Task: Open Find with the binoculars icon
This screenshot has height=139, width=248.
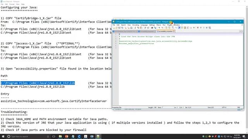Action: click(x=152, y=28)
